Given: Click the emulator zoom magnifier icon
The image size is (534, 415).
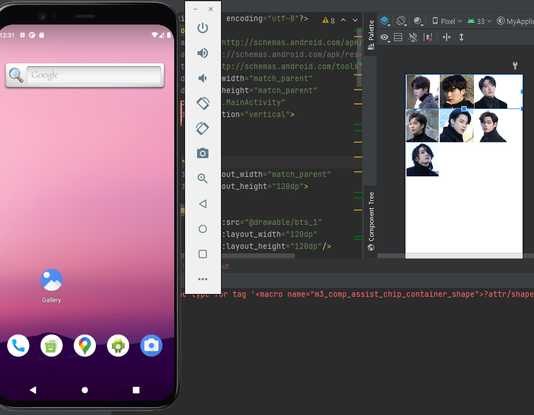Looking at the screenshot, I should (202, 178).
